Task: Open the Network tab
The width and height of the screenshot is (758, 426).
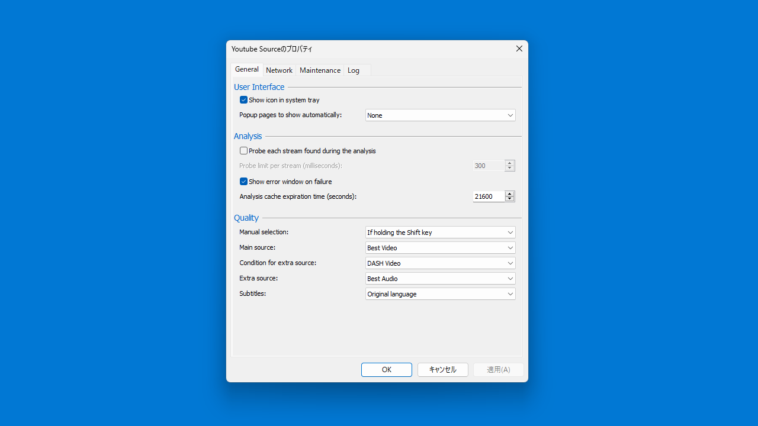Action: (x=279, y=70)
